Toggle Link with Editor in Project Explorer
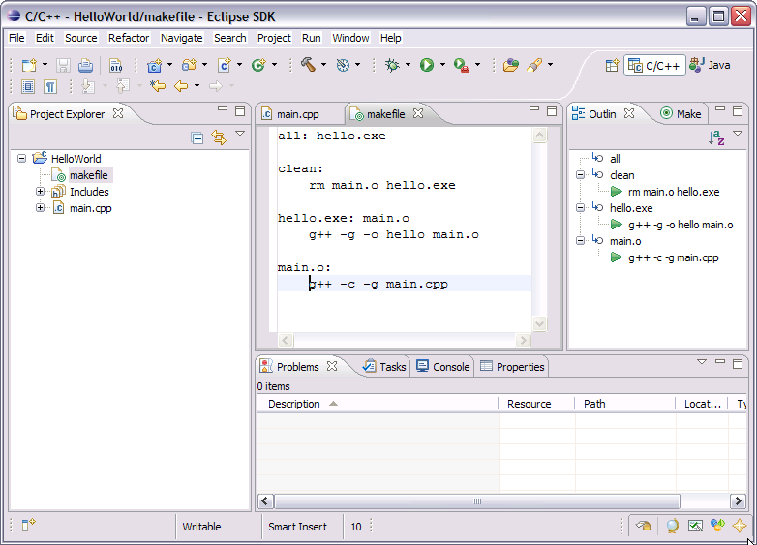Viewport: 757px width, 545px height. coord(219,138)
